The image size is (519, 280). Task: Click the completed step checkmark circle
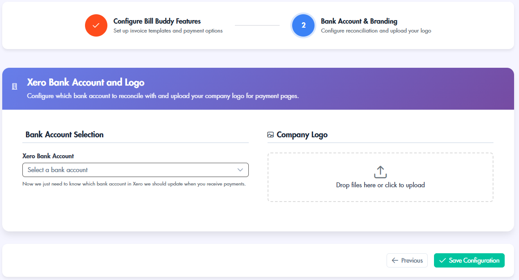pos(96,25)
